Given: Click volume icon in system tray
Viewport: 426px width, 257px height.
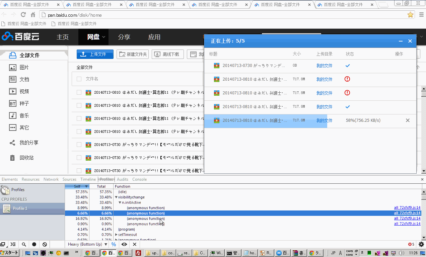Looking at the screenshot, I should tap(401, 253).
